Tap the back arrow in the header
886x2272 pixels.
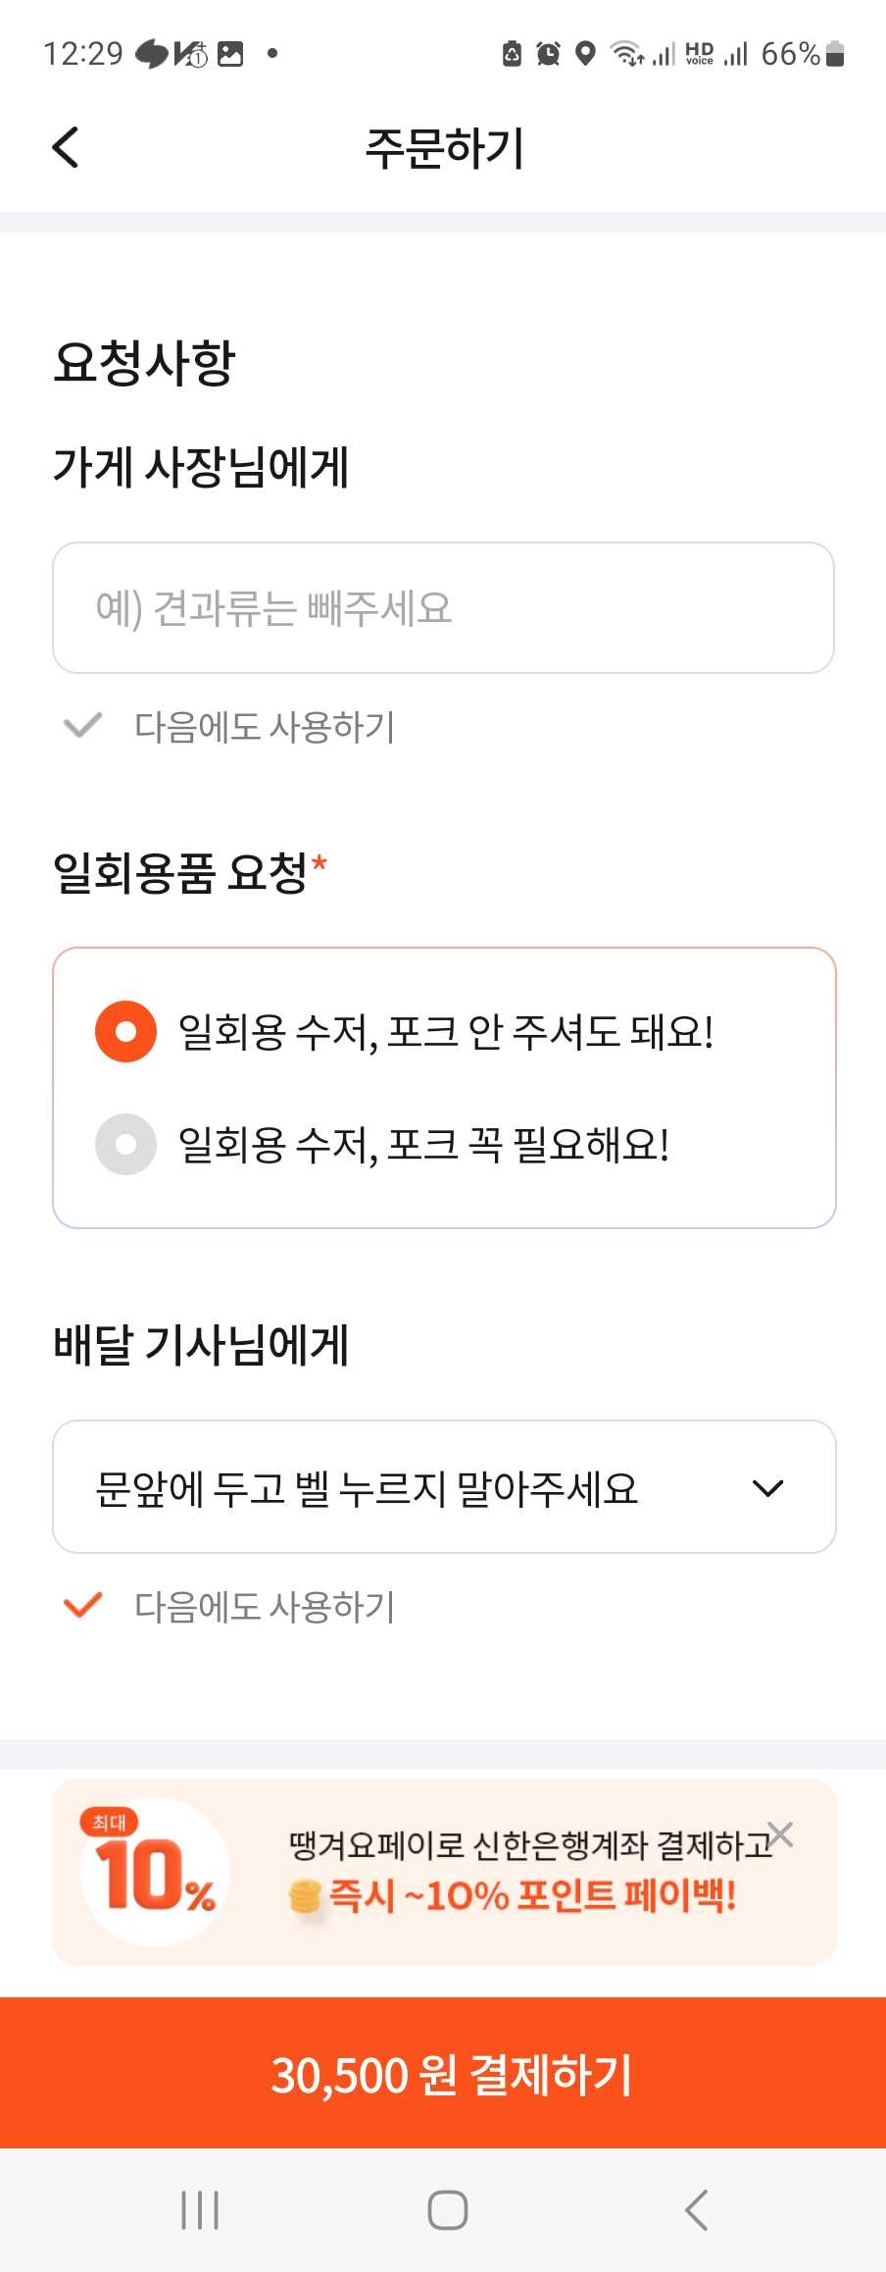[66, 148]
